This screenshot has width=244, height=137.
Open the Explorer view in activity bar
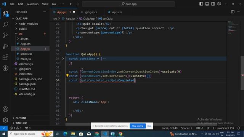(x=5, y=14)
